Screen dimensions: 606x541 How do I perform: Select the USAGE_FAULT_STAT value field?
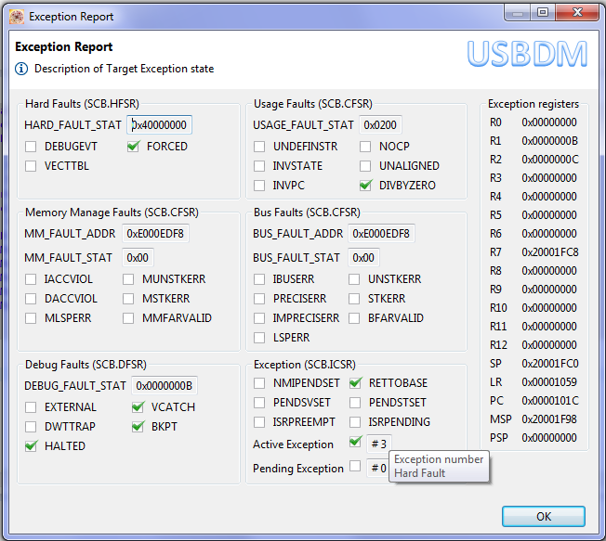[380, 124]
